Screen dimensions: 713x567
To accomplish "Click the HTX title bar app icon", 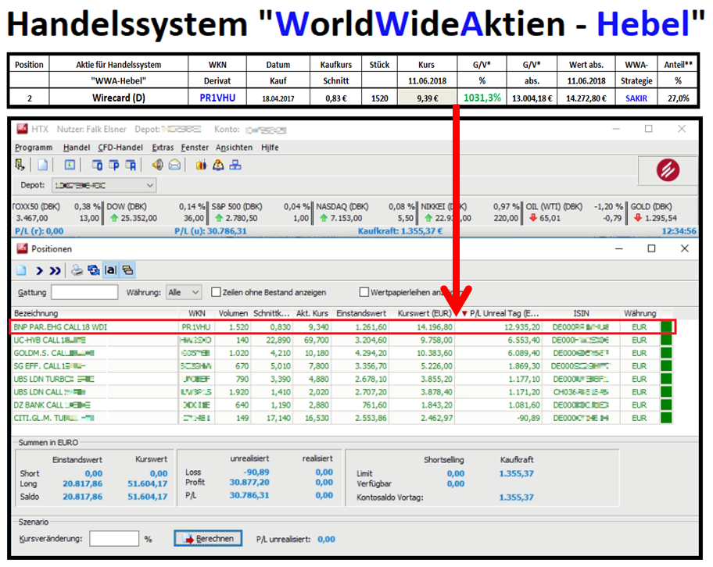I will pyautogui.click(x=22, y=129).
